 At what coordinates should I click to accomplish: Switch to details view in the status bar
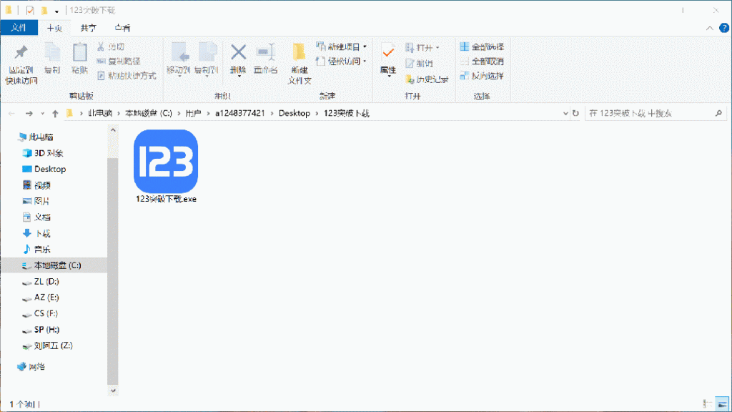click(708, 403)
